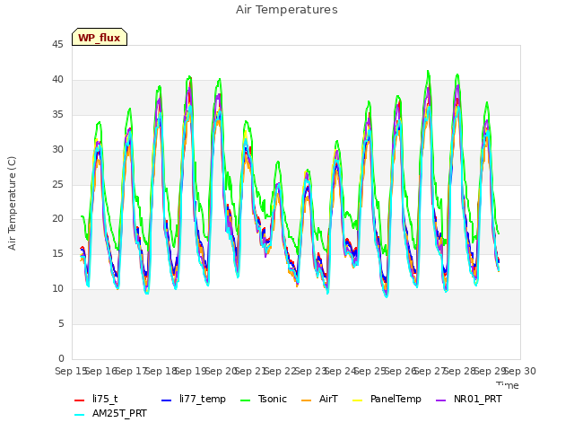Viewport: 574px width, 431px height.
Task: Toggle the AirT legend entry
Action: [319, 399]
